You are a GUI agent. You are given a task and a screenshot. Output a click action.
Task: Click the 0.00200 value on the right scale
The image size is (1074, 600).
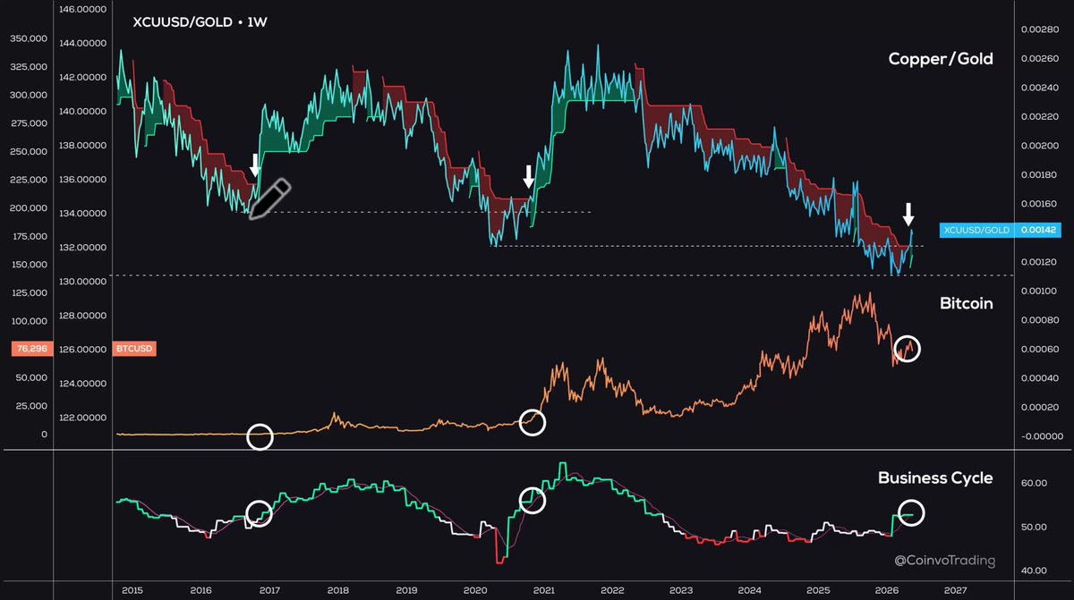[x=1040, y=146]
